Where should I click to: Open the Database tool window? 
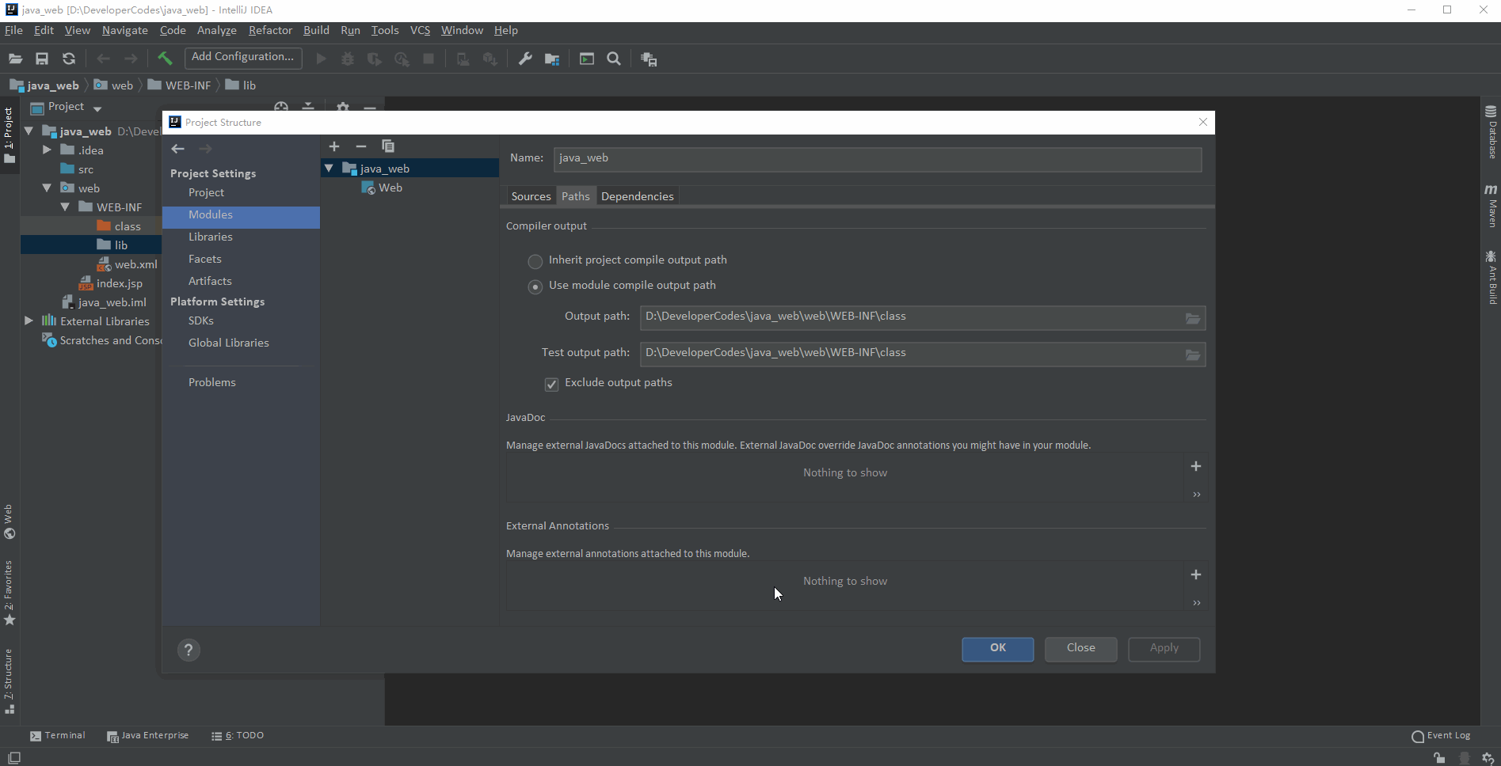tap(1491, 136)
